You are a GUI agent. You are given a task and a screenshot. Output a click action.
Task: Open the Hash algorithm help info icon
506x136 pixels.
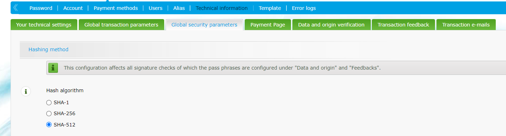click(25, 91)
